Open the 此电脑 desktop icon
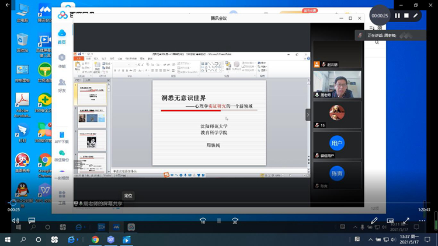The height and width of the screenshot is (246, 438). [22, 13]
